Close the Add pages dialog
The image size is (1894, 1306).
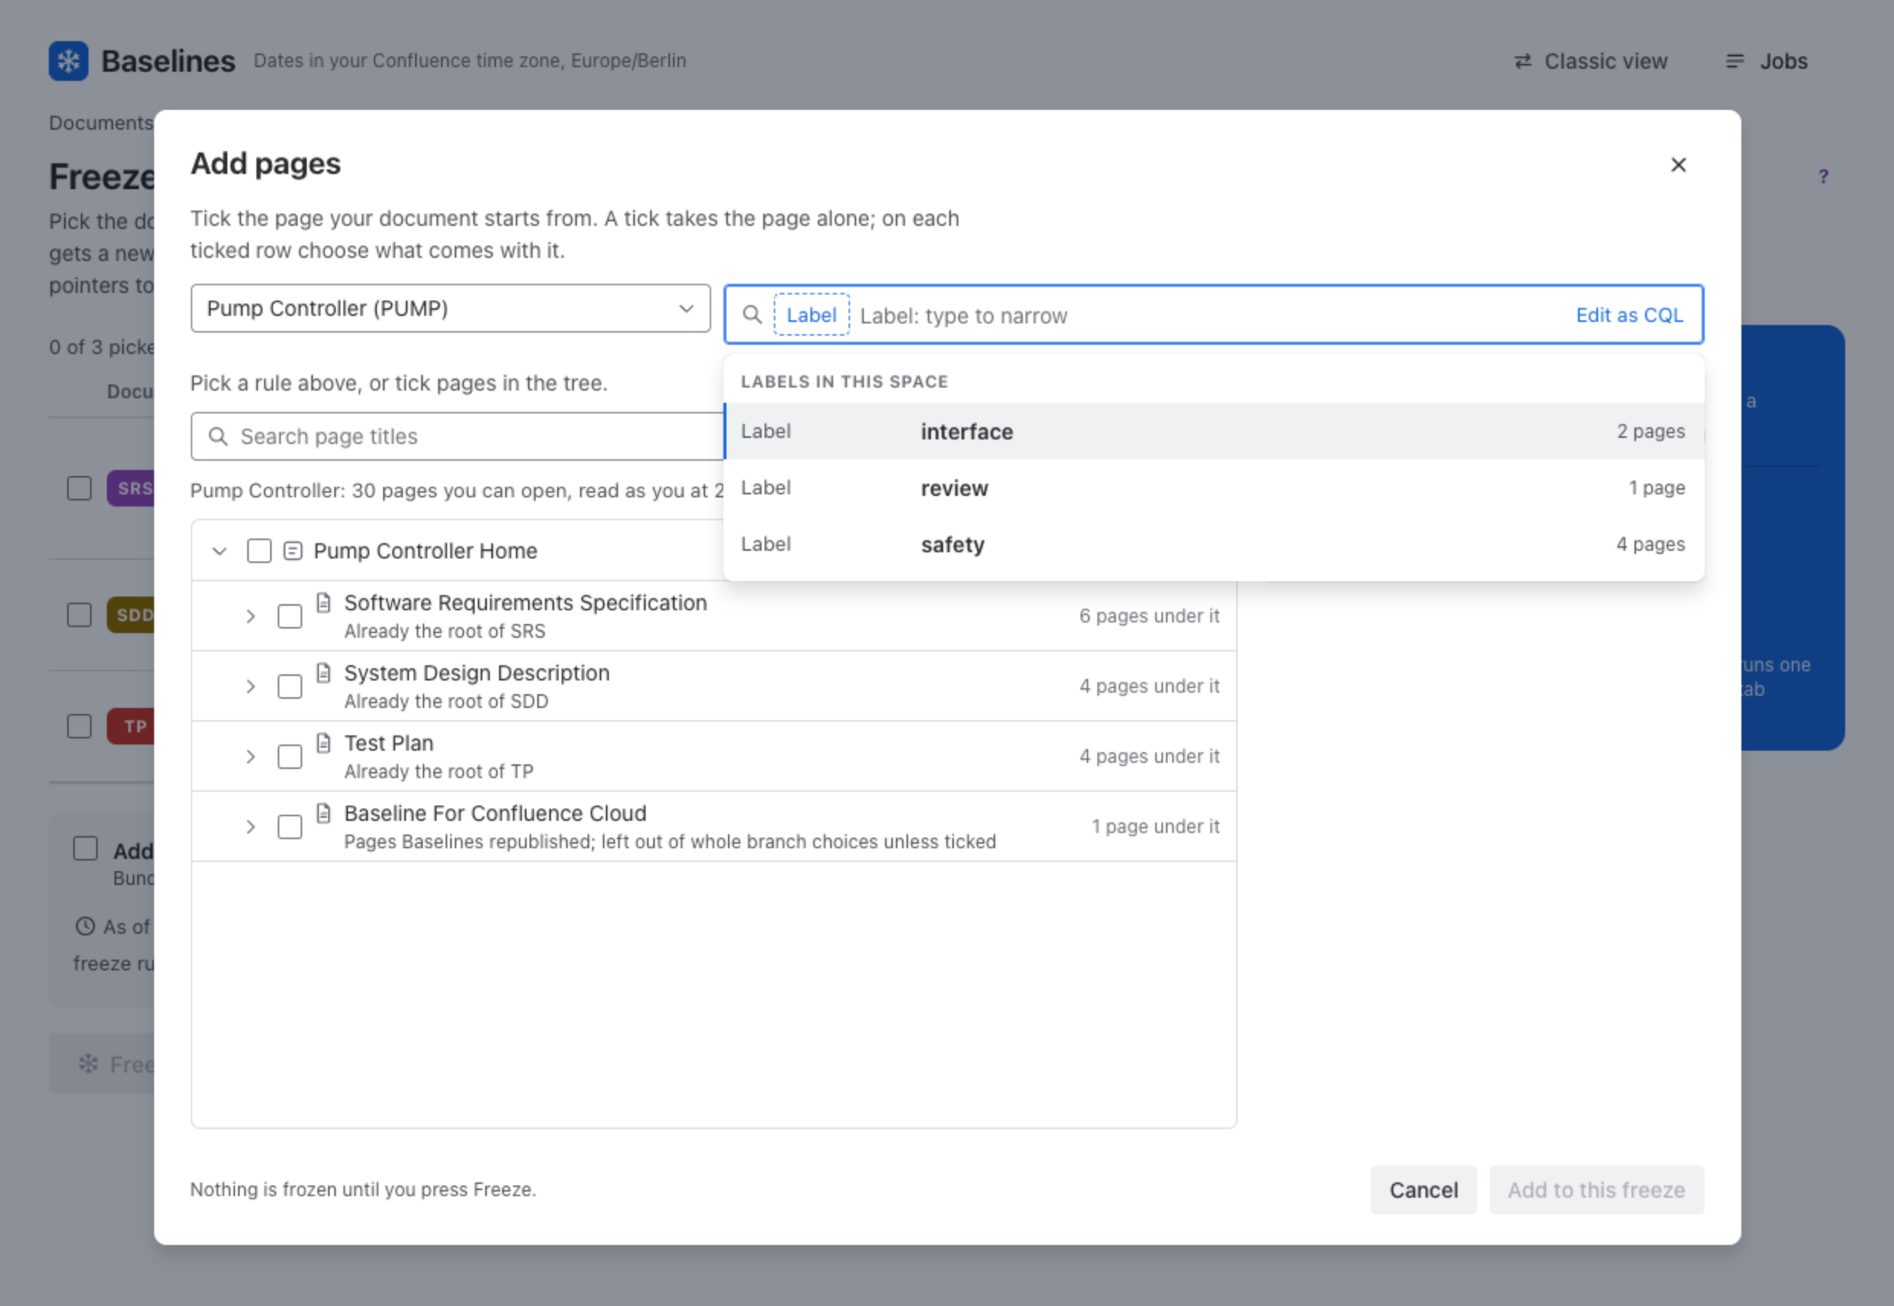tap(1678, 165)
